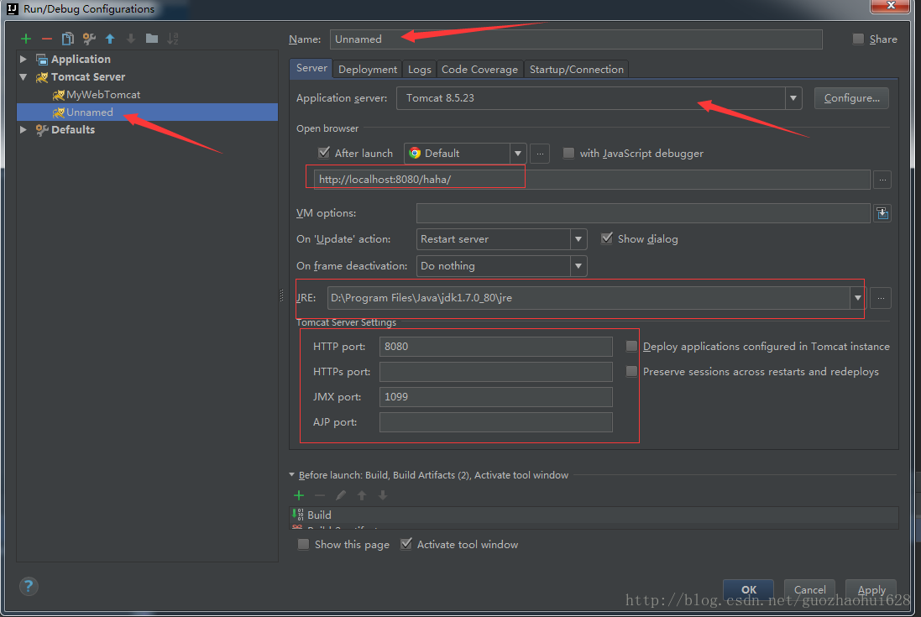This screenshot has width=921, height=617.
Task: Open the JRE path dropdown arrow
Action: click(x=857, y=298)
